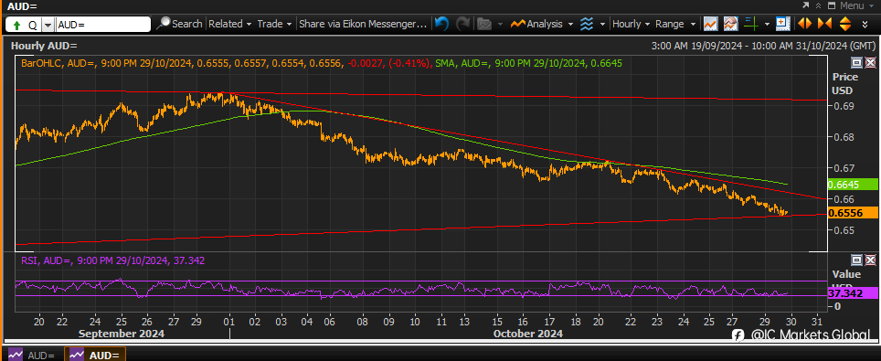Viewport: 881px width, 361px height.
Task: Click the Hourly AUD= chart title
Action: pos(45,46)
